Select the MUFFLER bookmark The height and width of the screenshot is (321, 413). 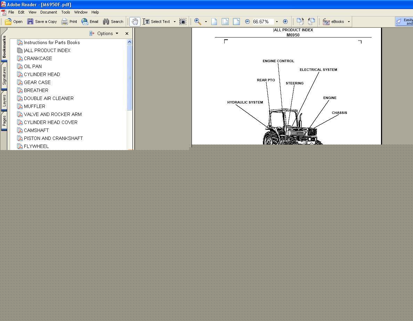pos(34,106)
